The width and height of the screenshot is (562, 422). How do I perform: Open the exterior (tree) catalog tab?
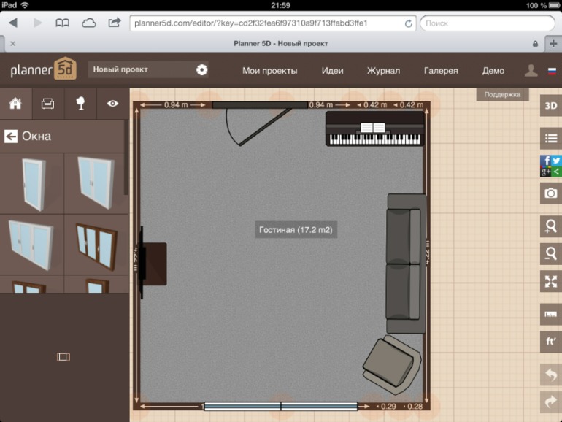pos(80,104)
